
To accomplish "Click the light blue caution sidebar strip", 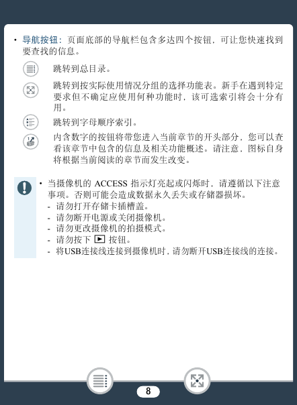I will pyautogui.click(x=25, y=217).
